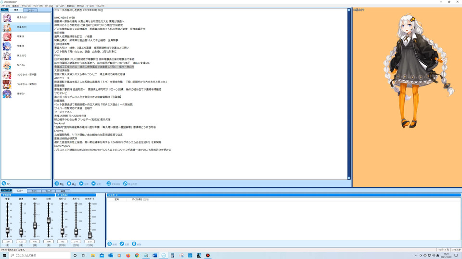Open Chrome from the taskbar
This screenshot has width=462, height=259.
(137, 256)
